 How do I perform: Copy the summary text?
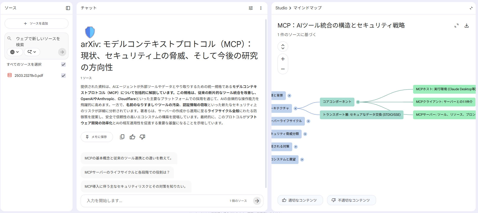pyautogui.click(x=122, y=137)
